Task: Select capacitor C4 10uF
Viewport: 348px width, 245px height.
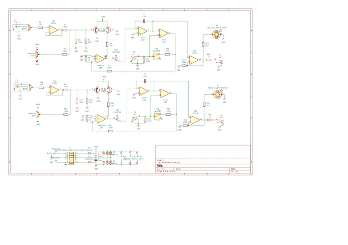Action: click(x=96, y=155)
